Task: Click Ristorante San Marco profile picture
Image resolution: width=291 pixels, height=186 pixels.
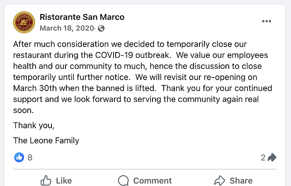Action: 24,22
